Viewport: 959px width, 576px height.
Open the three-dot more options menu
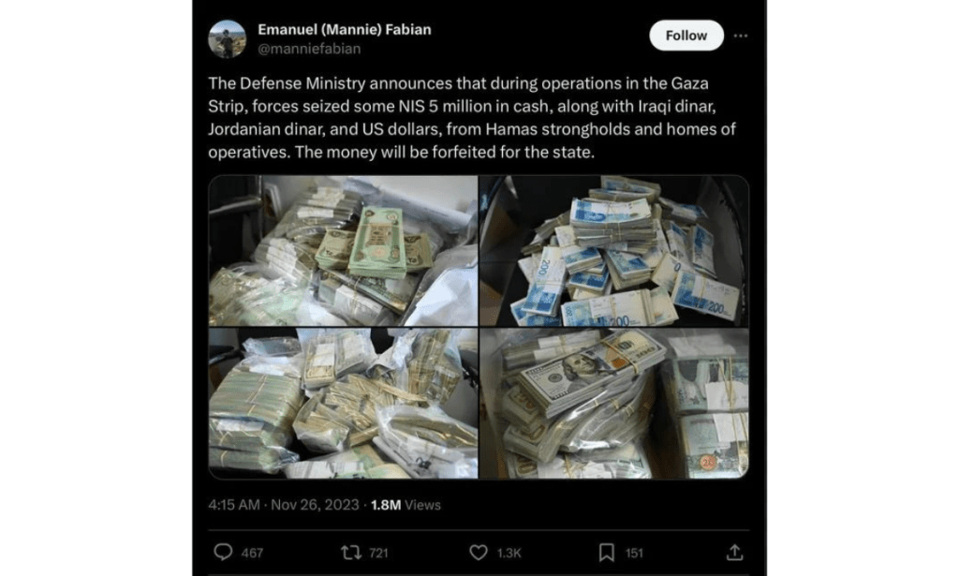[x=741, y=36]
